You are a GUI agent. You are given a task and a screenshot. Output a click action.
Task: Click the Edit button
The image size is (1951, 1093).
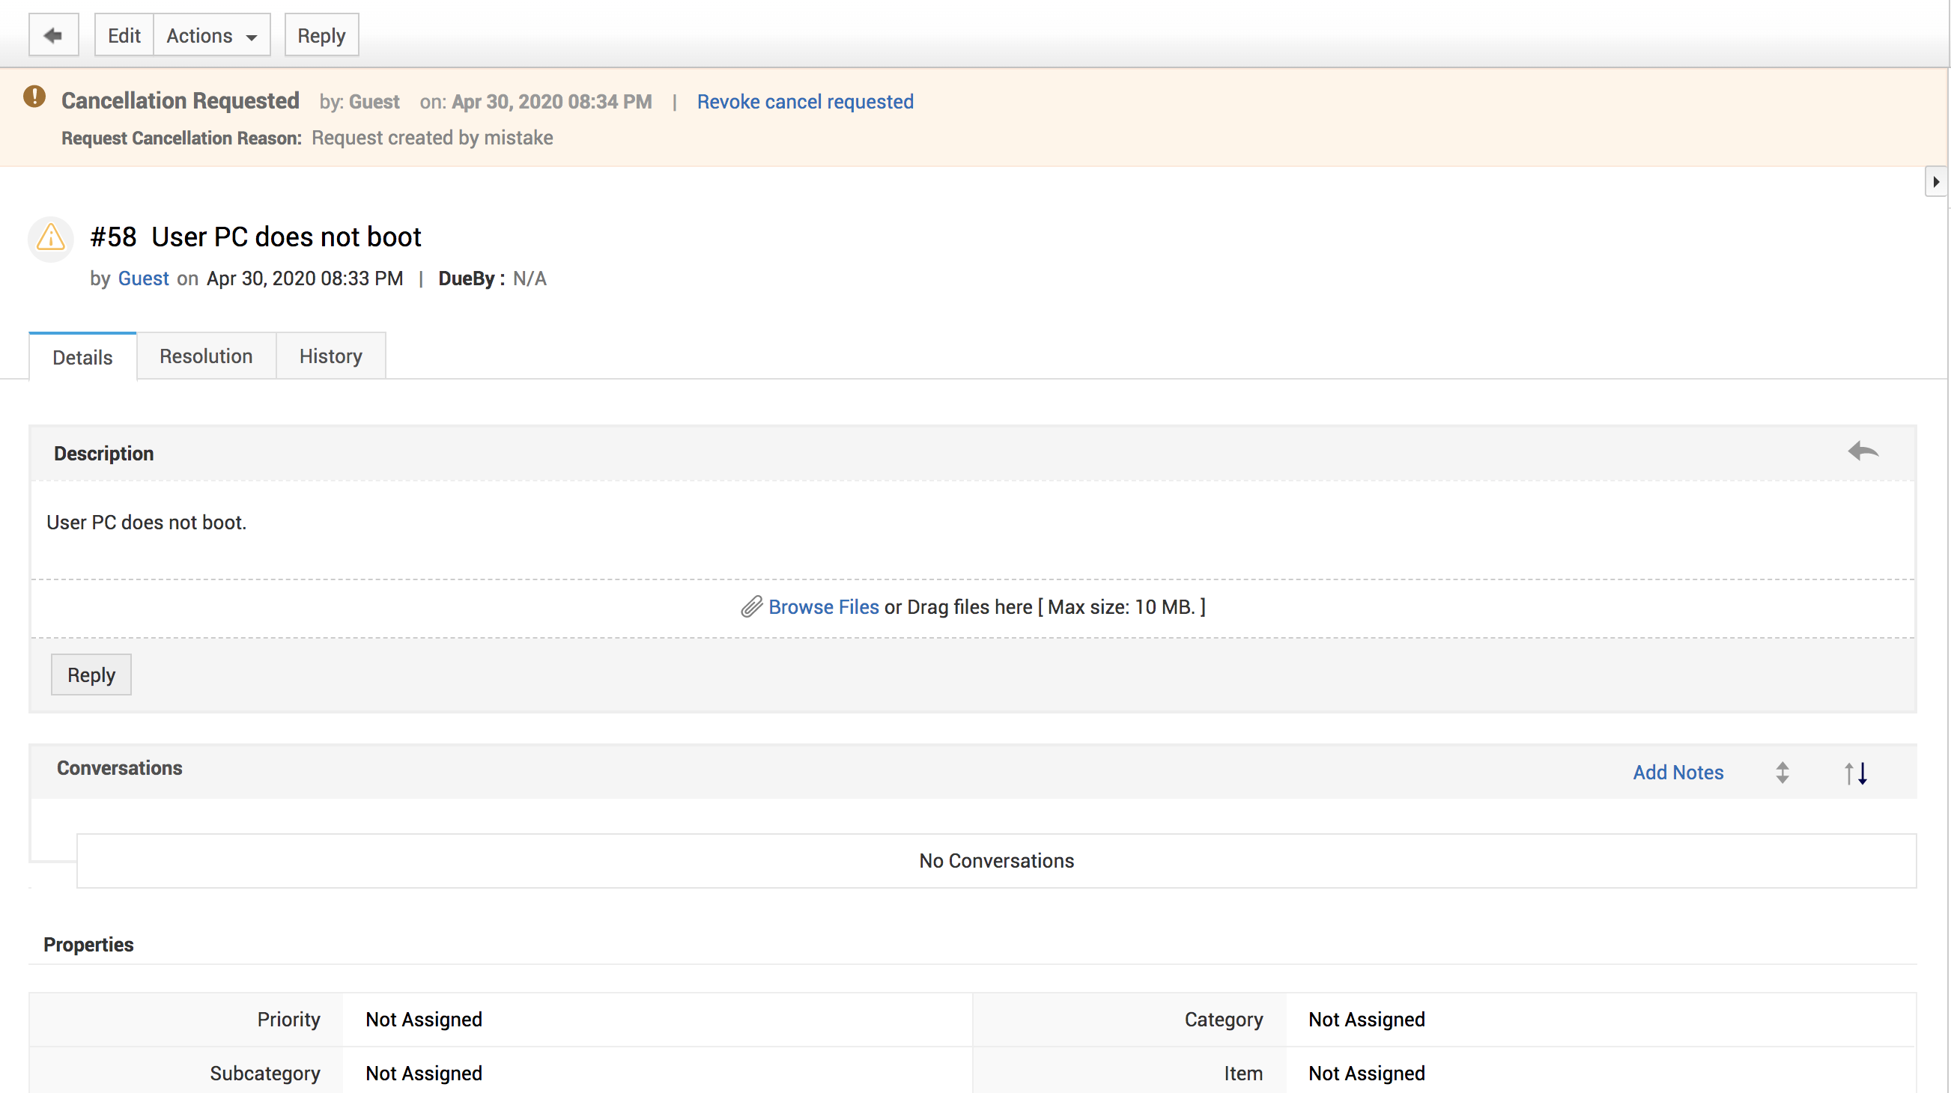coord(124,35)
